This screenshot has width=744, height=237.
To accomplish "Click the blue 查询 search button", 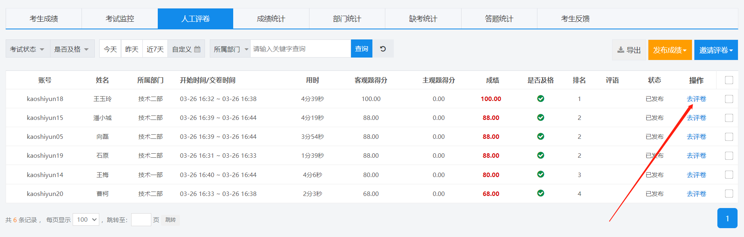I will (x=362, y=49).
